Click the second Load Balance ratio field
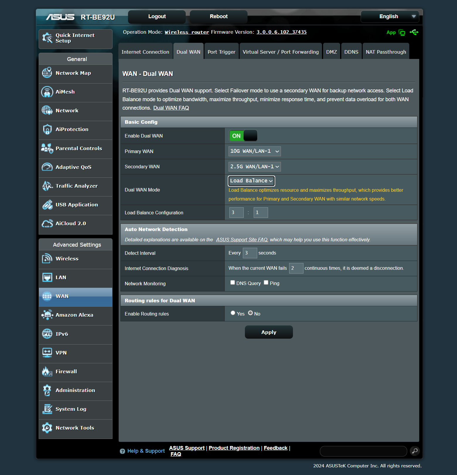Screen dimensions: 457x475 (261, 213)
